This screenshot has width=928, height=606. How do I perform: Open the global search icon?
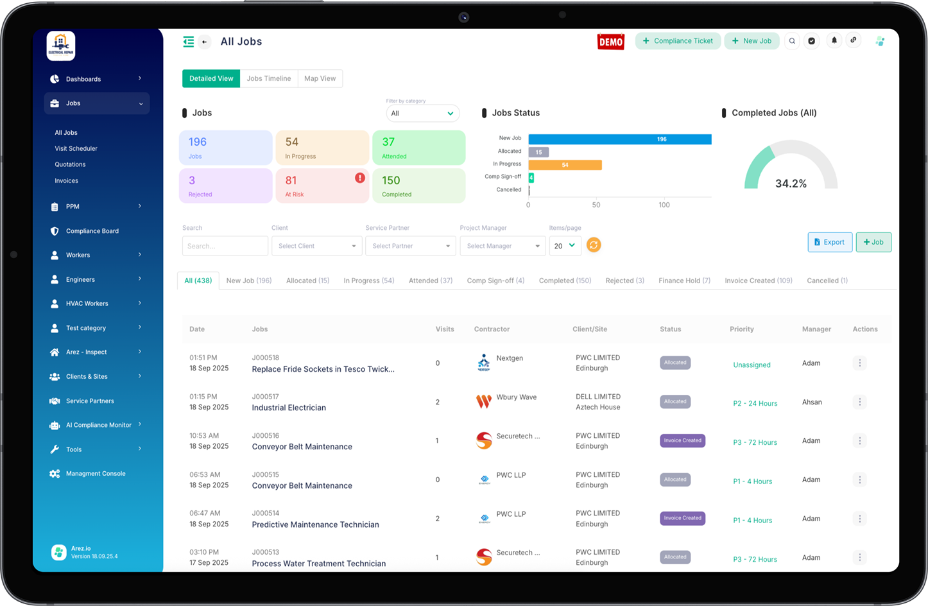click(792, 40)
